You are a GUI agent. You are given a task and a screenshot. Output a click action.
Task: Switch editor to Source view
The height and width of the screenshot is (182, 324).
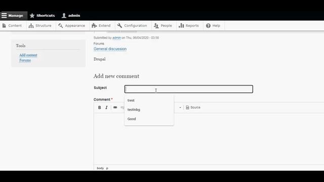(x=193, y=108)
